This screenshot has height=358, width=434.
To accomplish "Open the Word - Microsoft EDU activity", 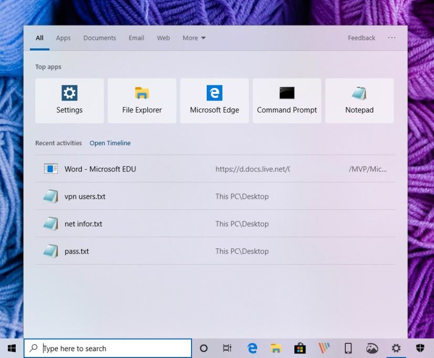I will (x=100, y=169).
